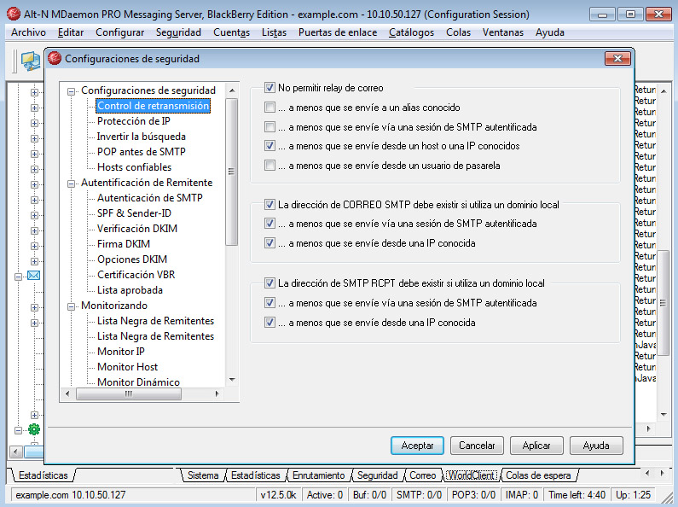Viewport: 678px width, 507px height.
Task: Check relay exception for authenticated SMTP session
Action: (269, 126)
